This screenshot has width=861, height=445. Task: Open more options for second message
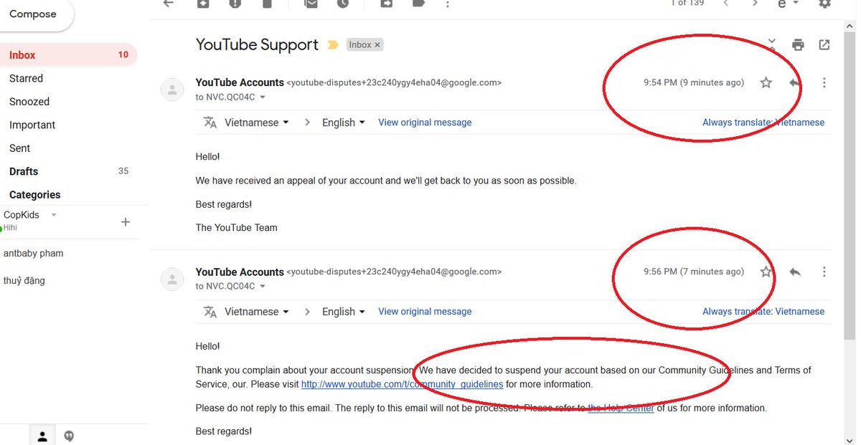pos(824,272)
